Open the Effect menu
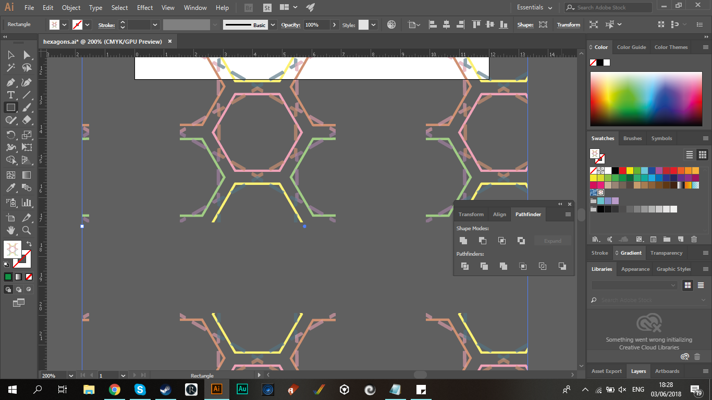Viewport: 712px width, 400px height. coord(145,8)
